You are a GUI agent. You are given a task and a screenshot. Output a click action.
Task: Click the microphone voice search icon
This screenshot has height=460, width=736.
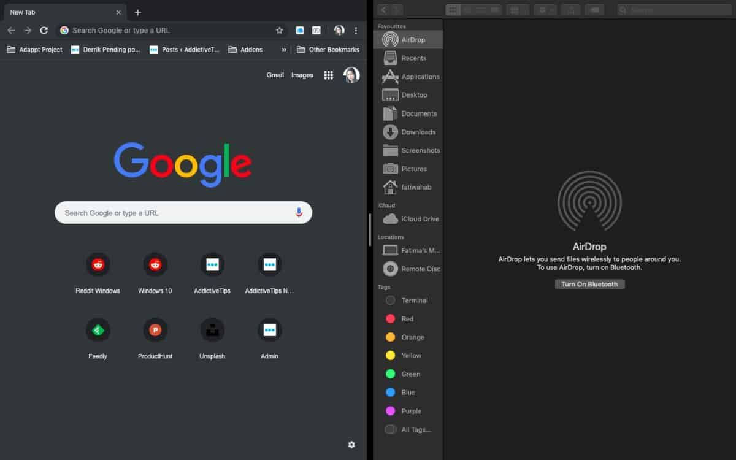point(299,213)
